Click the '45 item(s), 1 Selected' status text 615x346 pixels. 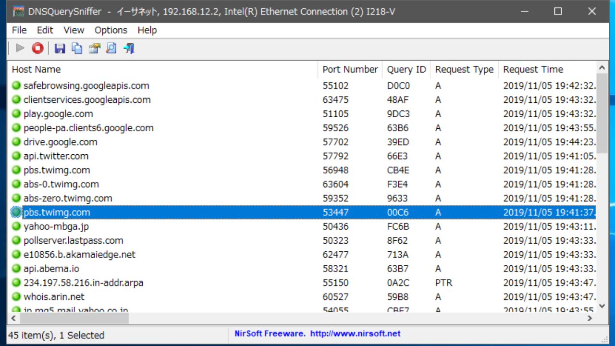point(56,335)
